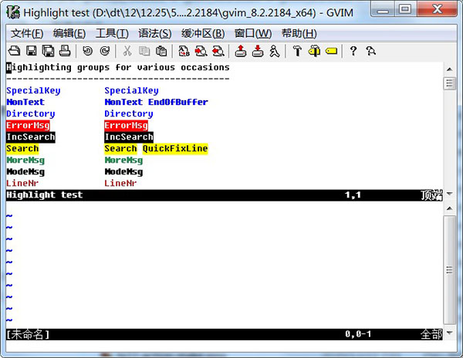Image resolution: width=463 pixels, height=358 pixels.
Task: Click the right LineNr text
Action: tap(120, 184)
